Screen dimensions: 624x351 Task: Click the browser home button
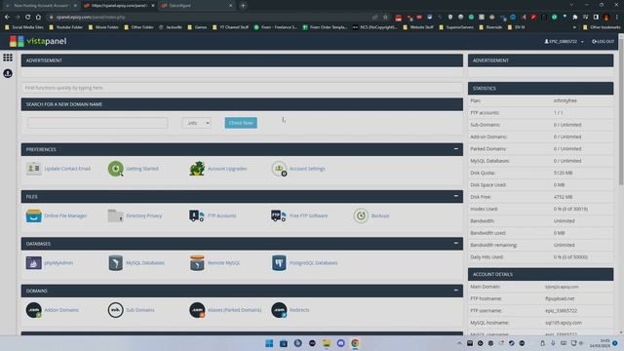pos(38,18)
